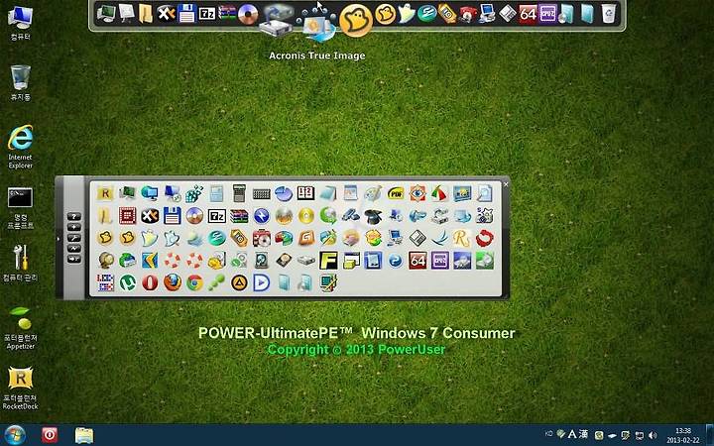Launch WinRAR from the top dock
The width and height of the screenshot is (714, 446).
pyautogui.click(x=227, y=13)
